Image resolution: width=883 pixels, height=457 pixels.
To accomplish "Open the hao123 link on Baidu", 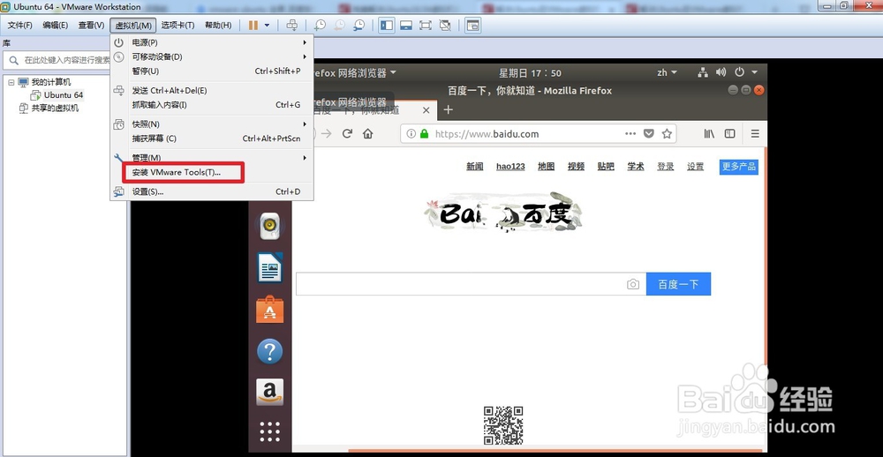I will click(x=510, y=167).
